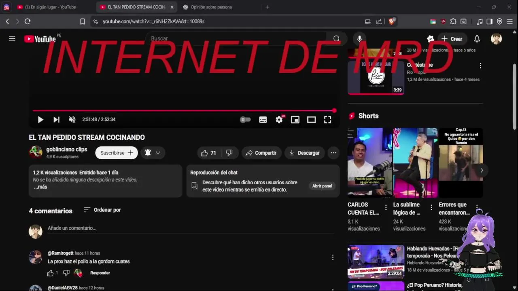Open the Contéstame video thumbnail
This screenshot has height=291, width=518.
click(376, 78)
